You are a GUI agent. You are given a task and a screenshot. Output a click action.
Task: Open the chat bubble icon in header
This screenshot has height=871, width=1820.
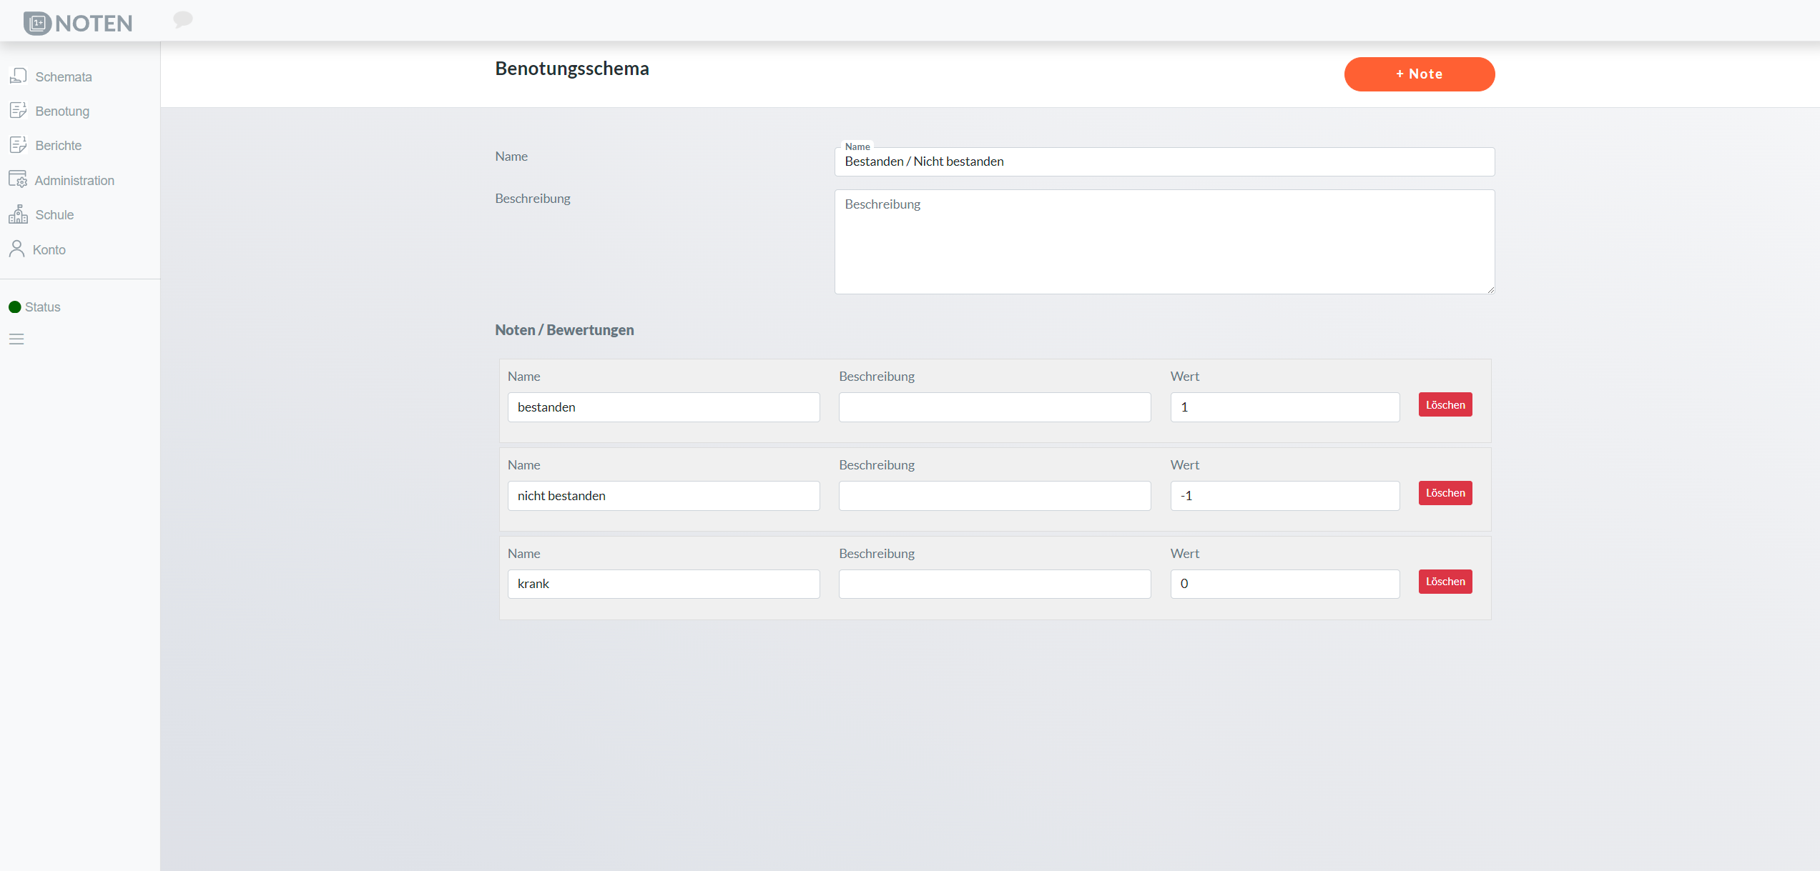183,19
